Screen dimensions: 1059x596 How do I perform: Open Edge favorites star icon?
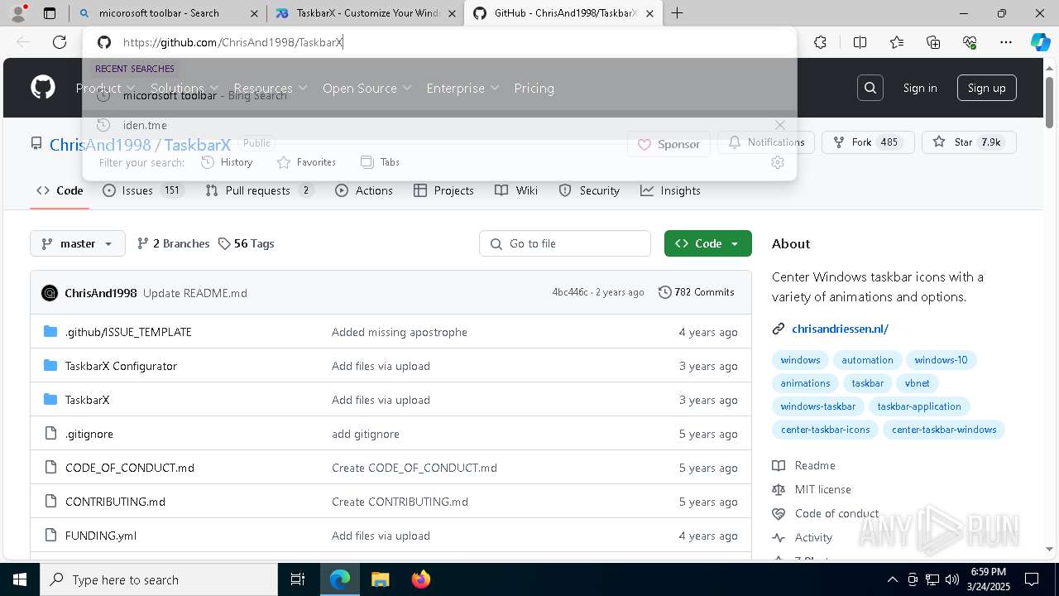point(897,42)
